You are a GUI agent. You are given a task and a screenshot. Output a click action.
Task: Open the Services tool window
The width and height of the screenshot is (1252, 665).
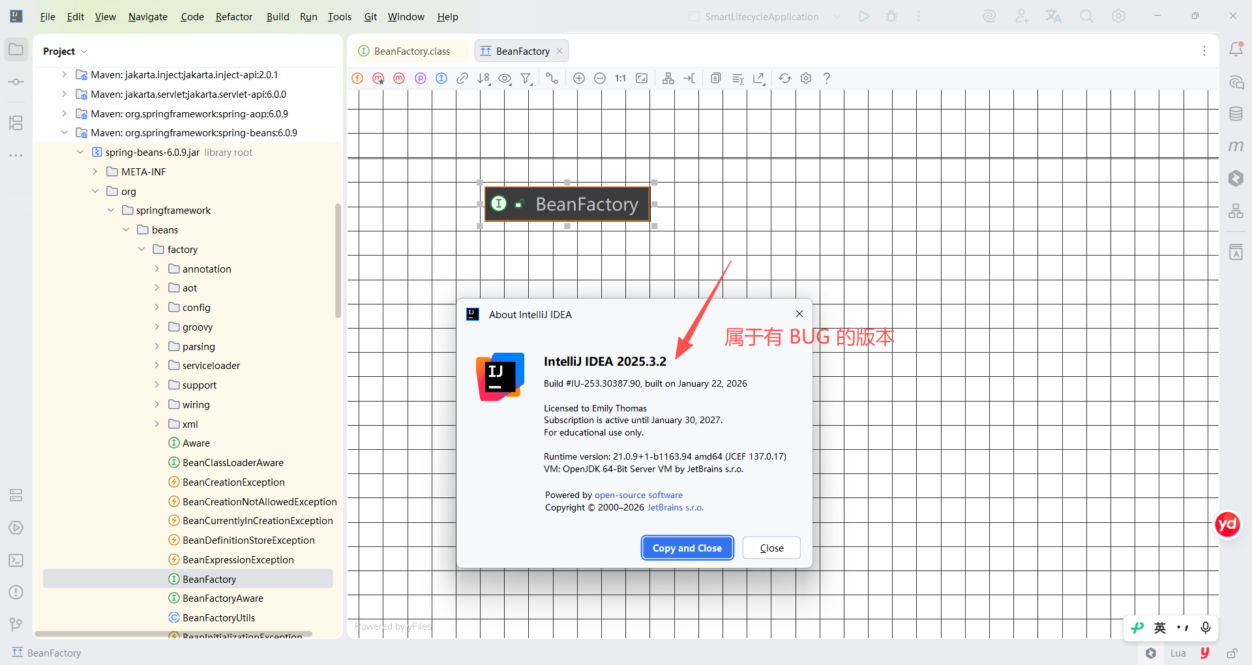pyautogui.click(x=16, y=527)
